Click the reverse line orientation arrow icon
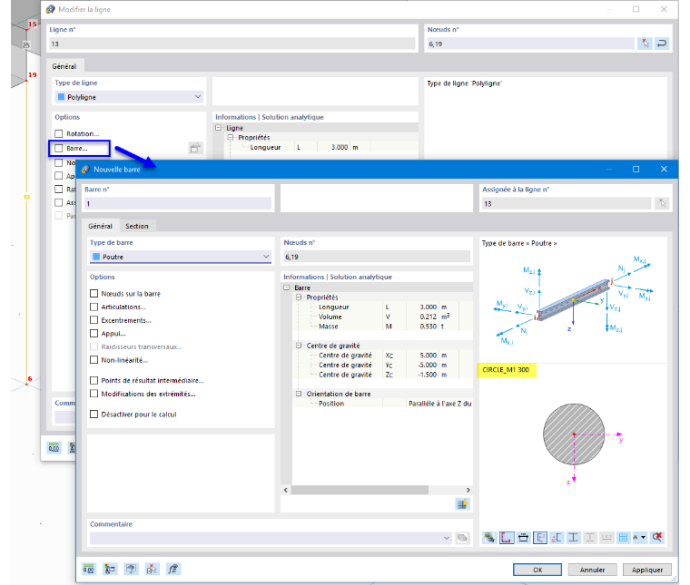 coord(661,43)
